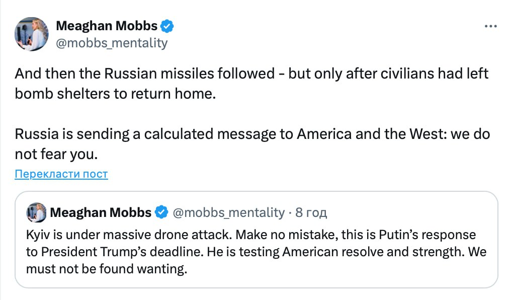Image resolution: width=511 pixels, height=300 pixels.
Task: Click the @mobbs_mentality handle under the top name
Action: tap(111, 43)
